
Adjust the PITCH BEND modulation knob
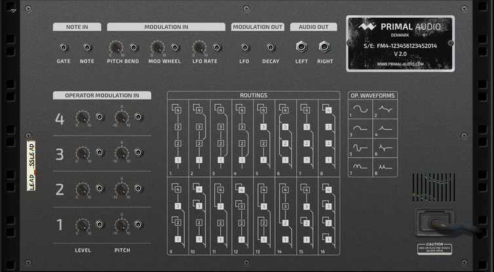(116, 48)
